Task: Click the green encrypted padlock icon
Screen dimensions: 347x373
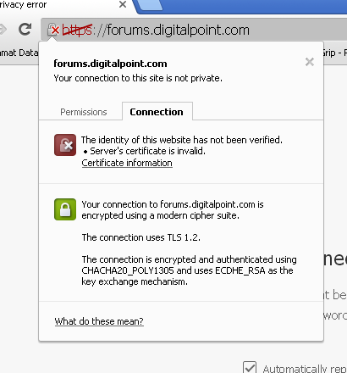Action: point(65,209)
